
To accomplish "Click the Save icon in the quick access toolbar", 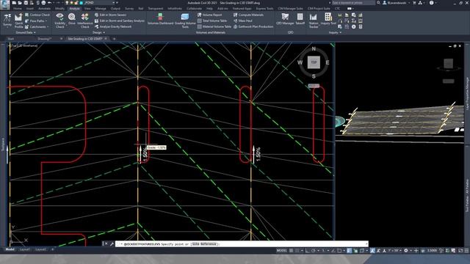I will pos(26,3).
